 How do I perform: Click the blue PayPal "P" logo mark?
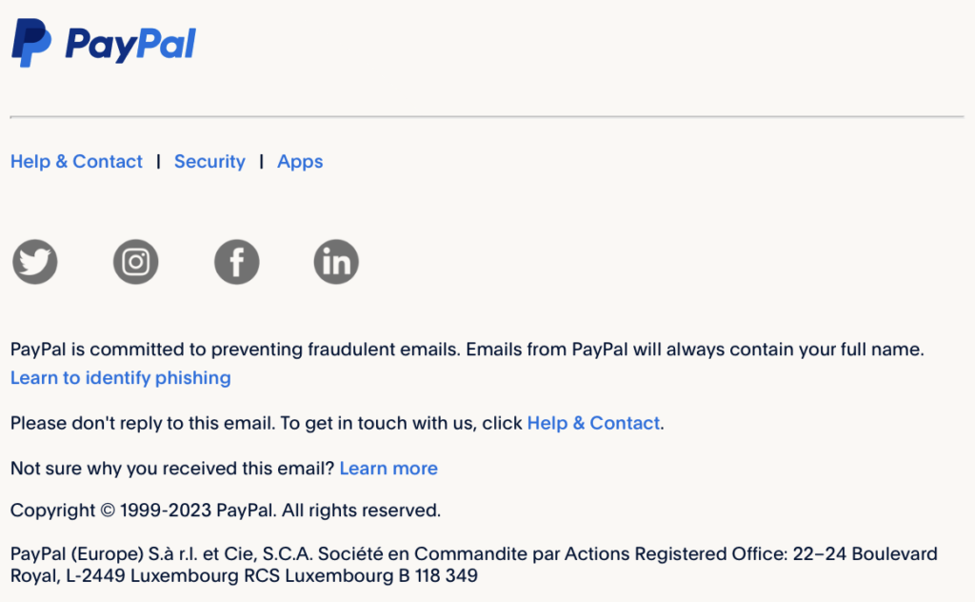(31, 43)
